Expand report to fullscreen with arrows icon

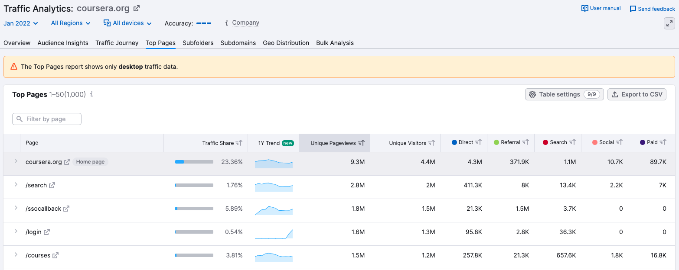669,23
